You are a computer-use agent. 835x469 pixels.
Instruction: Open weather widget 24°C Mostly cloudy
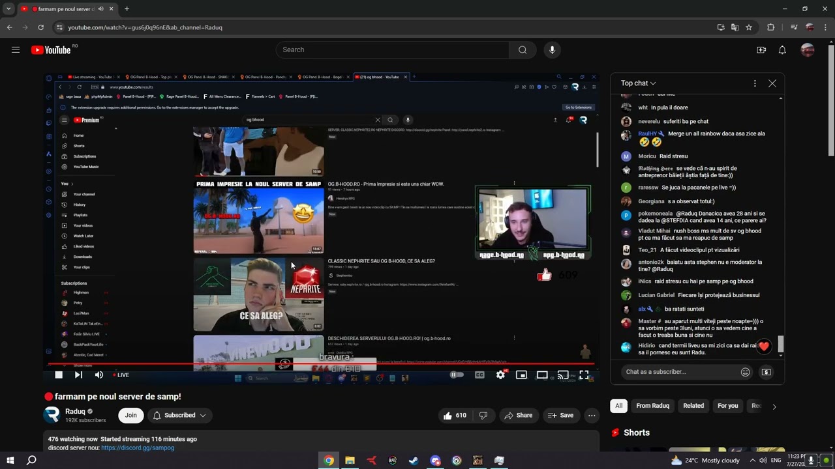click(x=705, y=461)
